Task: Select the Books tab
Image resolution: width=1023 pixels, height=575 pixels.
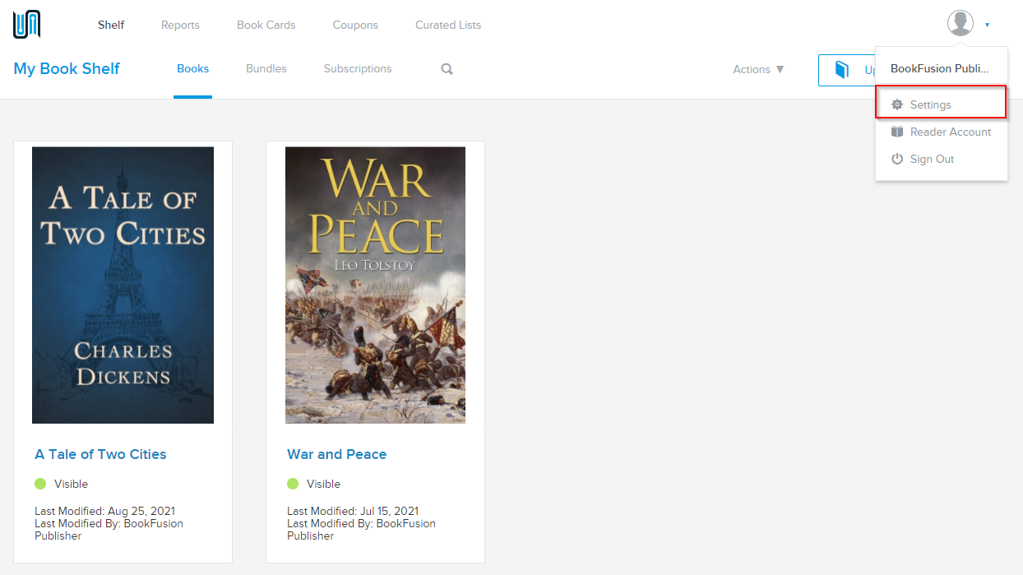Action: tap(193, 68)
